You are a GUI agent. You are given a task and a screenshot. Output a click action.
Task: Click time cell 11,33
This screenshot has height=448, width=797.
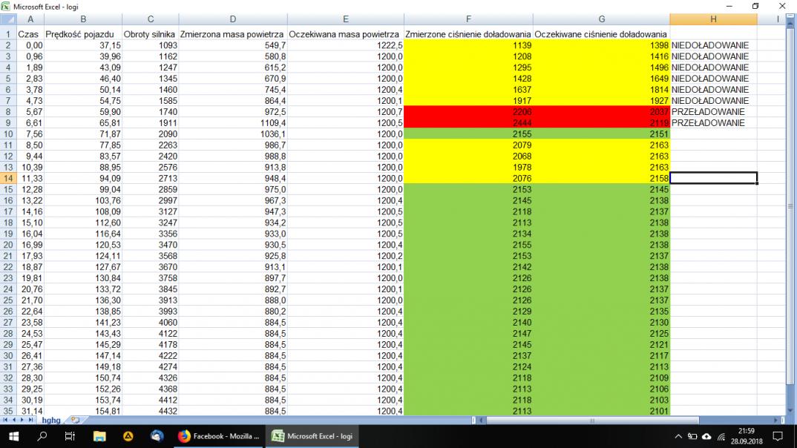pos(30,178)
